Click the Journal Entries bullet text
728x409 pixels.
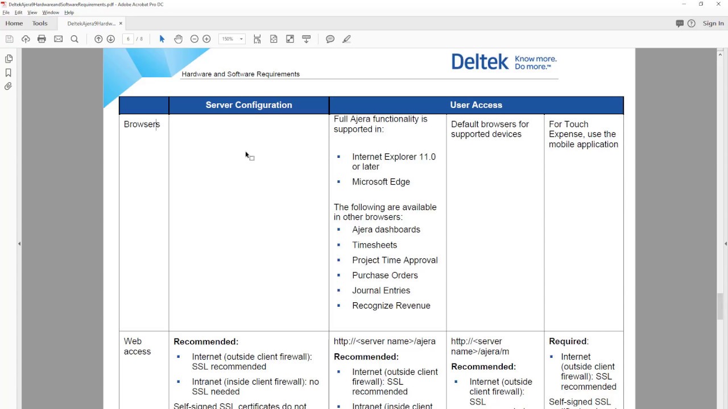(381, 290)
